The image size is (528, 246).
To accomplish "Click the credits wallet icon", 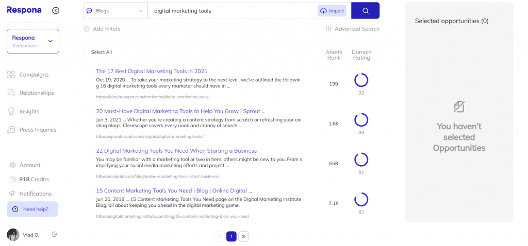I will [13, 179].
